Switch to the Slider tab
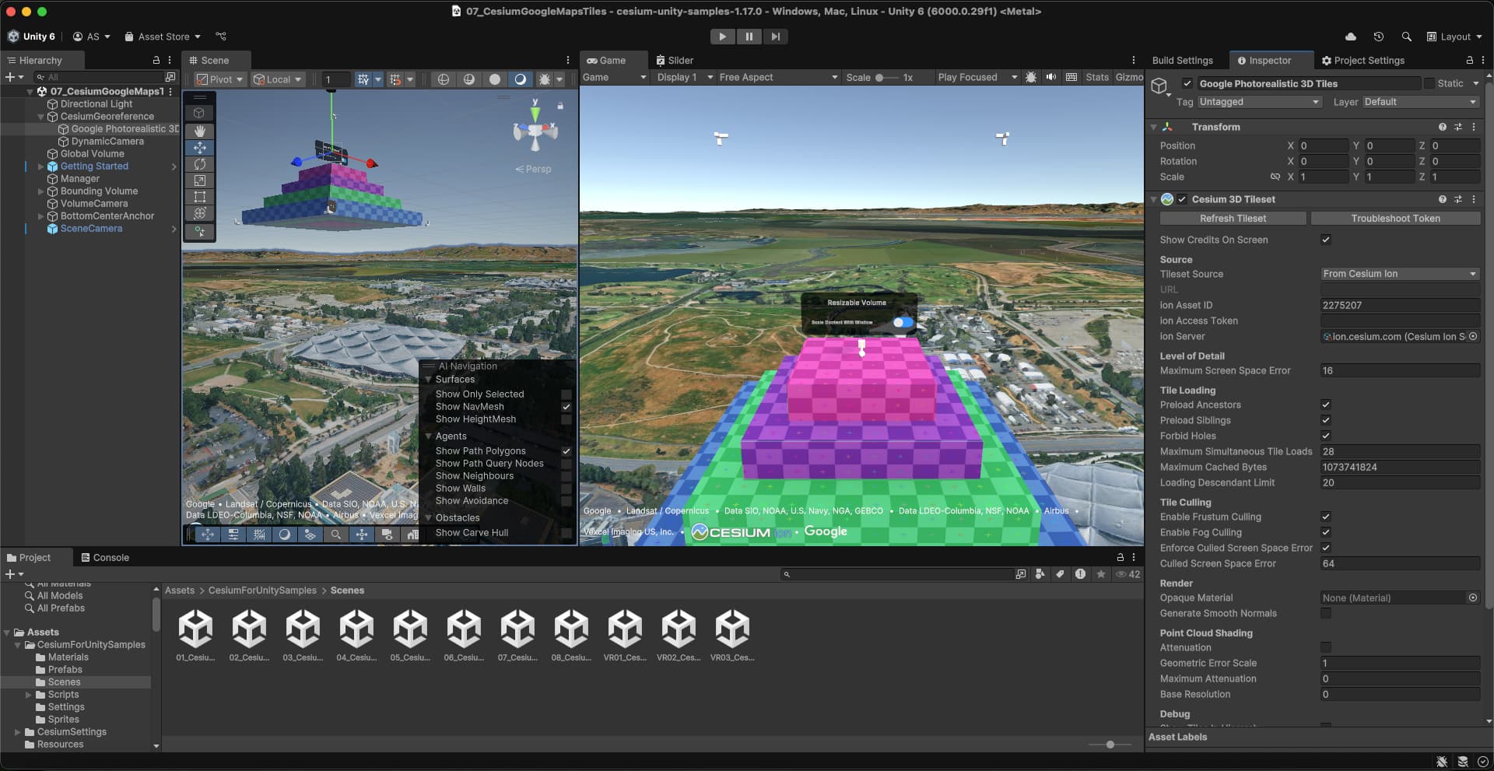 pos(674,60)
